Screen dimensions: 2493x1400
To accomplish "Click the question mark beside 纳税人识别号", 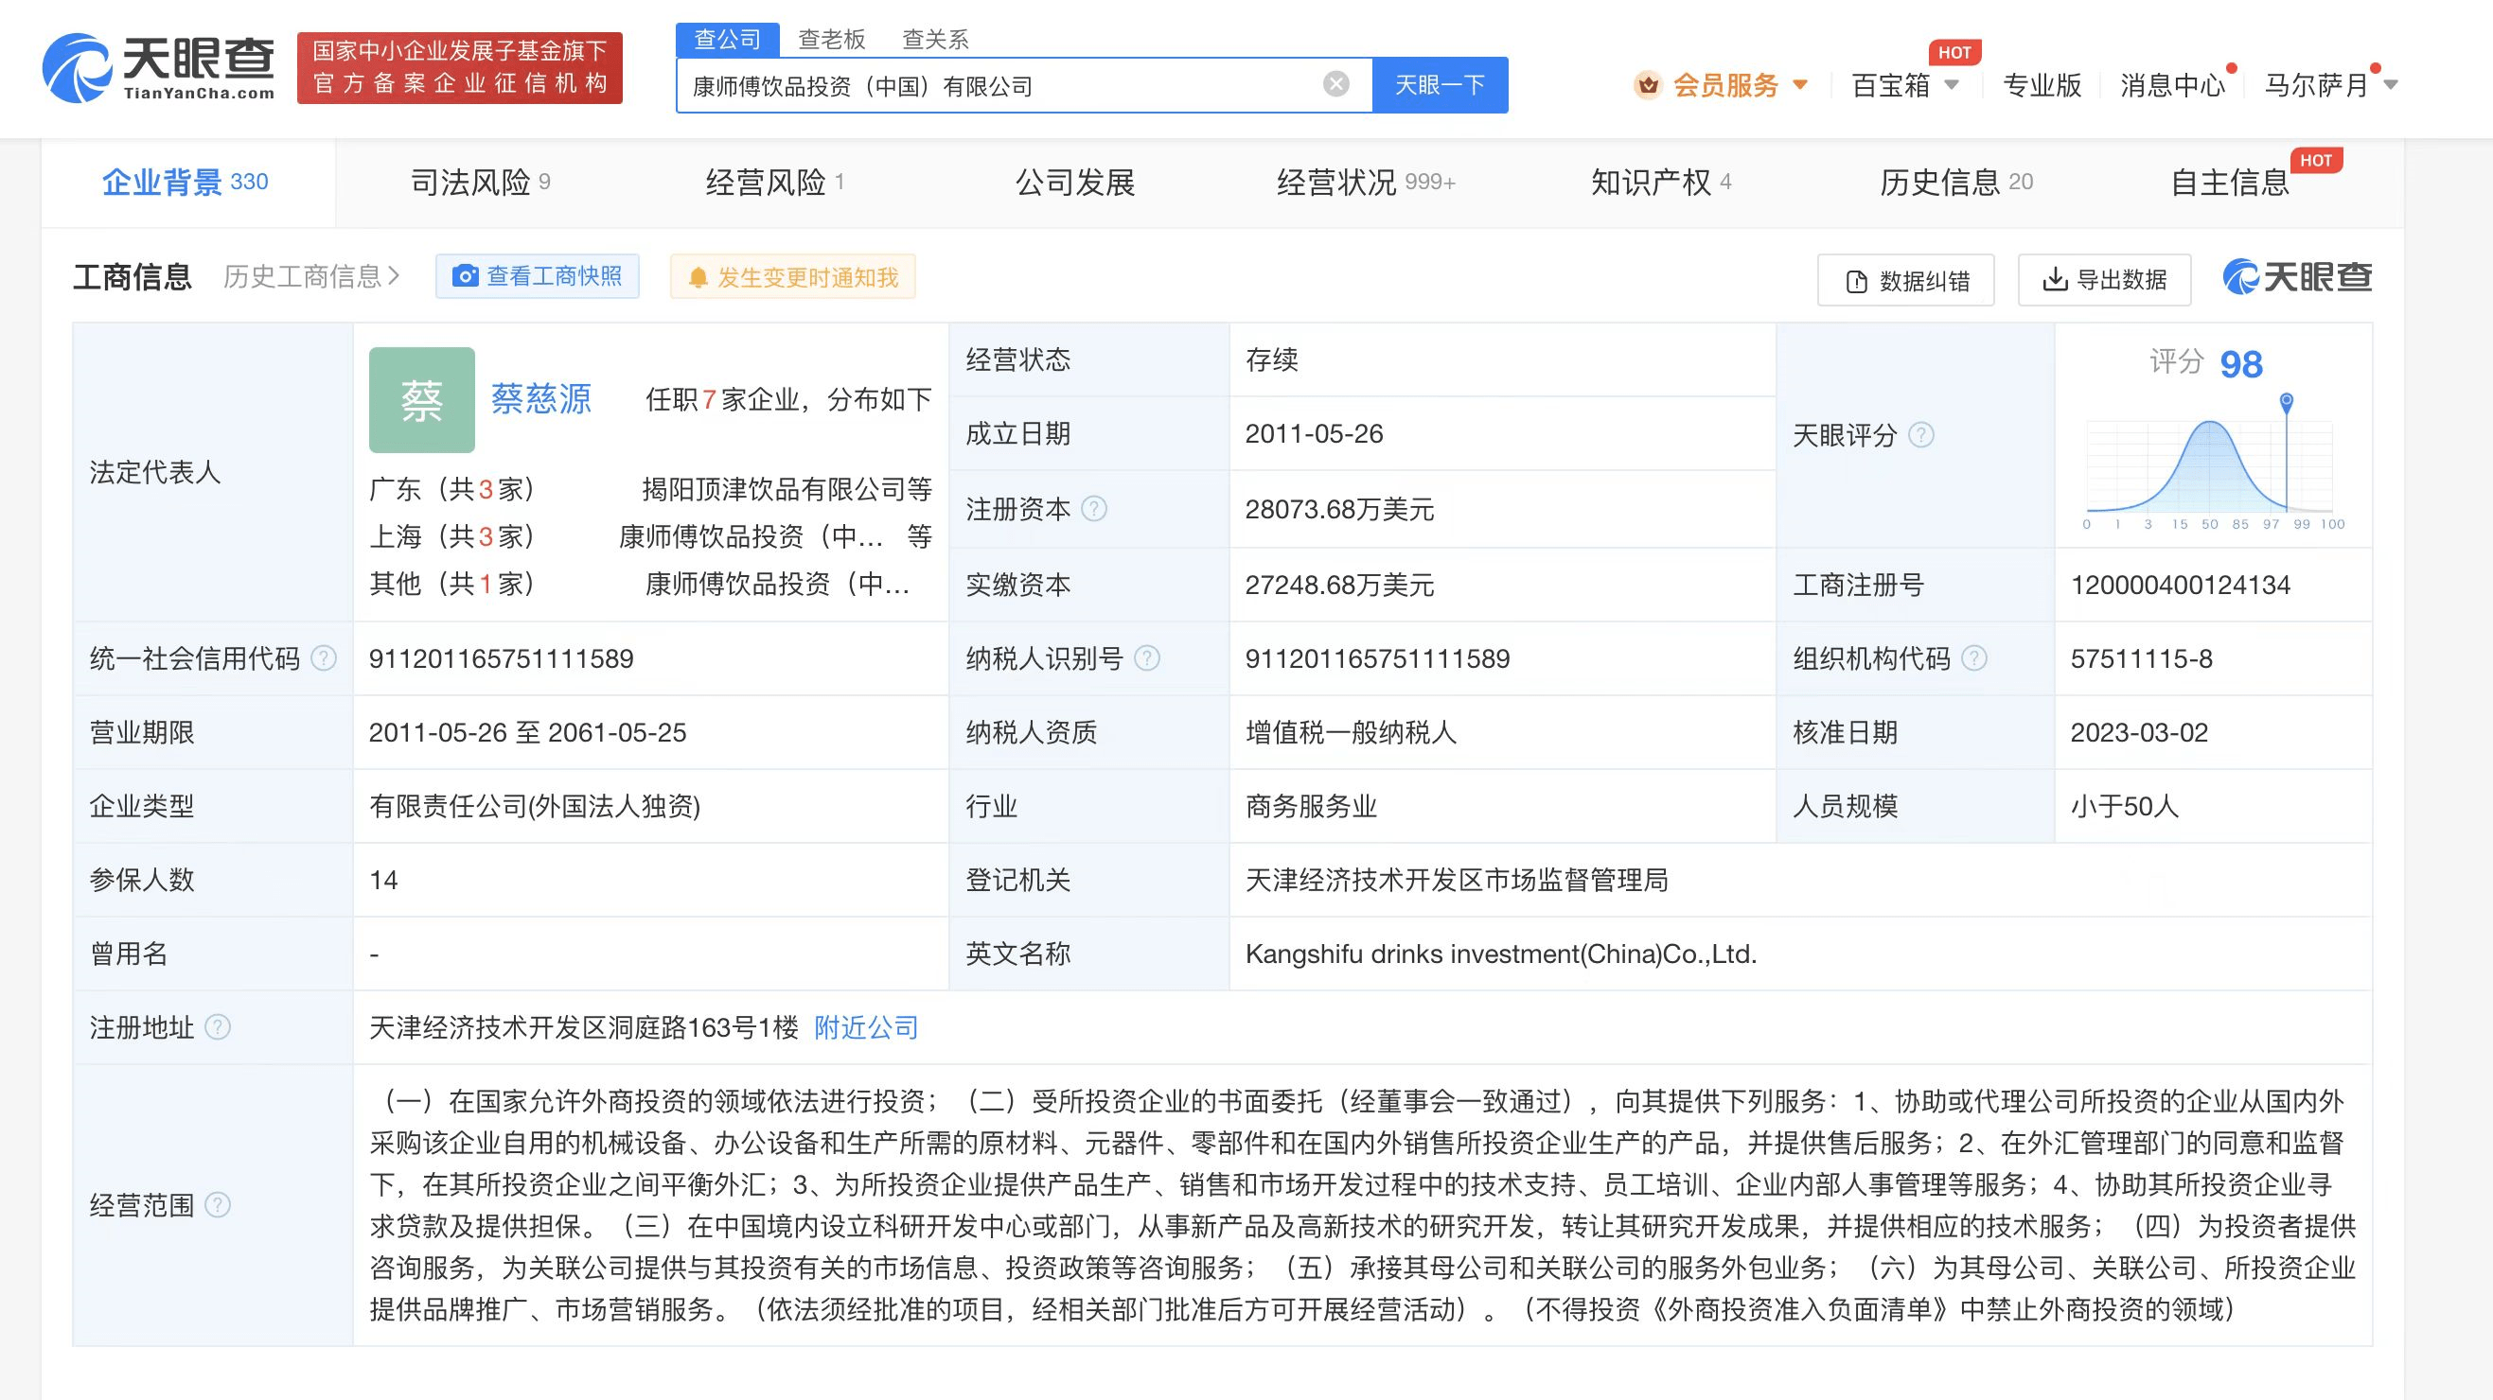I will click(1147, 659).
